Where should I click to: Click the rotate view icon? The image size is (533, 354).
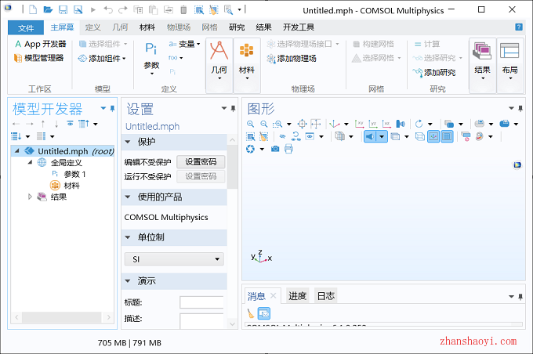click(x=419, y=124)
